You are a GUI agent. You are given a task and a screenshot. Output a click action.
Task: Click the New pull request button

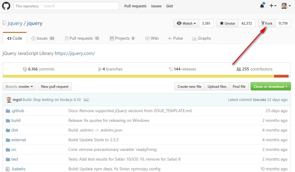55,86
